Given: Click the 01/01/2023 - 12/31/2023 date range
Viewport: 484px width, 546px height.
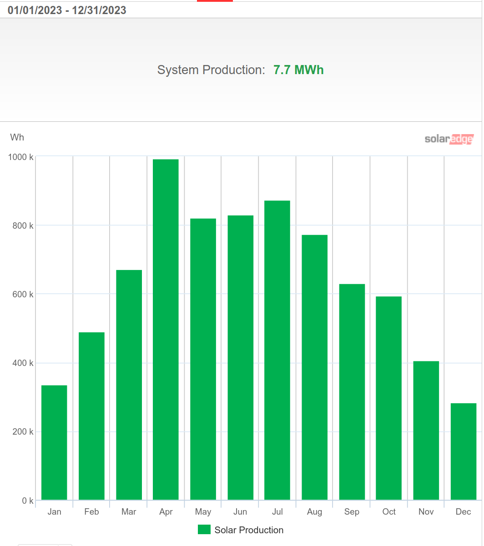Looking at the screenshot, I should click(67, 10).
